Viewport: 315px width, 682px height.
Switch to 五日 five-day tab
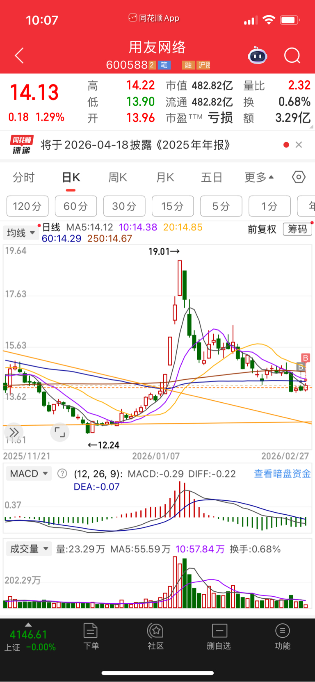click(x=212, y=178)
